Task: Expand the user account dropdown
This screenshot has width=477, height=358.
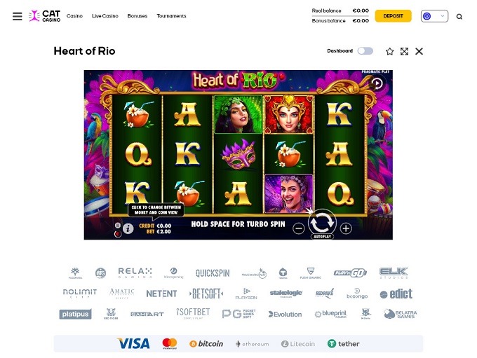Action: tap(434, 16)
